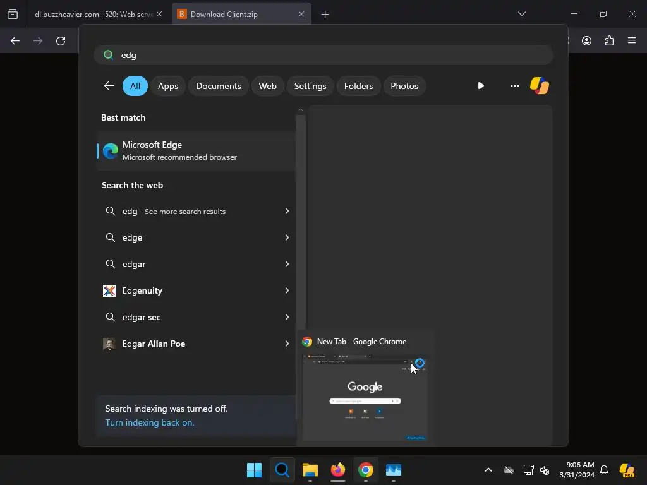Open Google Chrome from the taskbar
Screen dimensions: 647x485
click(366, 470)
